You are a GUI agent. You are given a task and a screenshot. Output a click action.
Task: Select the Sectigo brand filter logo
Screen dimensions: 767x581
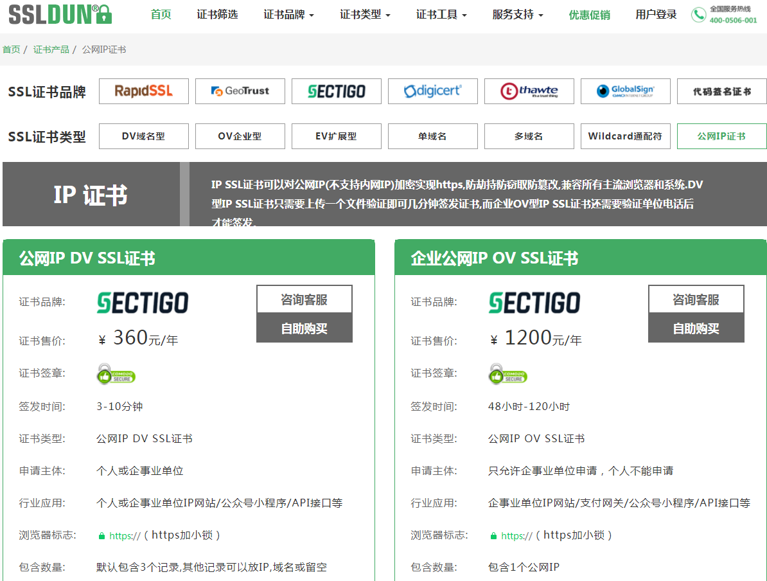337,91
